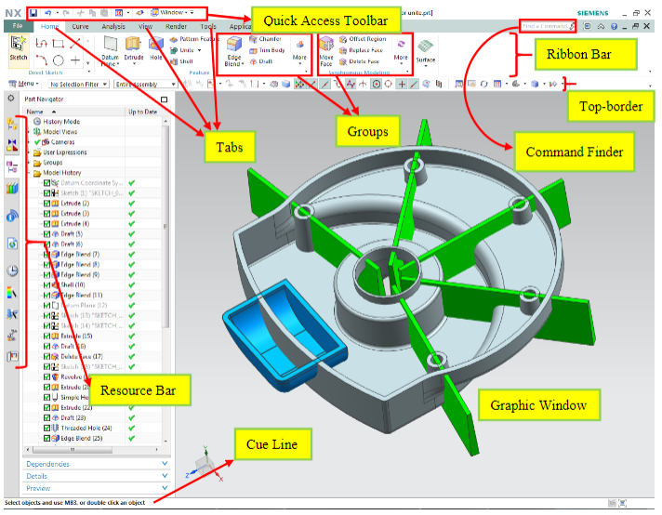Image resolution: width=662 pixels, height=515 pixels.
Task: Click the Offset Region command
Action: click(x=366, y=39)
